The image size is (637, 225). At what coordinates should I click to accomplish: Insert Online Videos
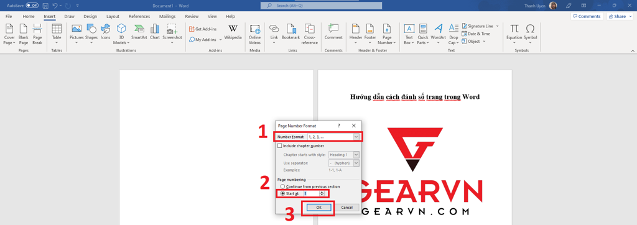click(x=254, y=34)
